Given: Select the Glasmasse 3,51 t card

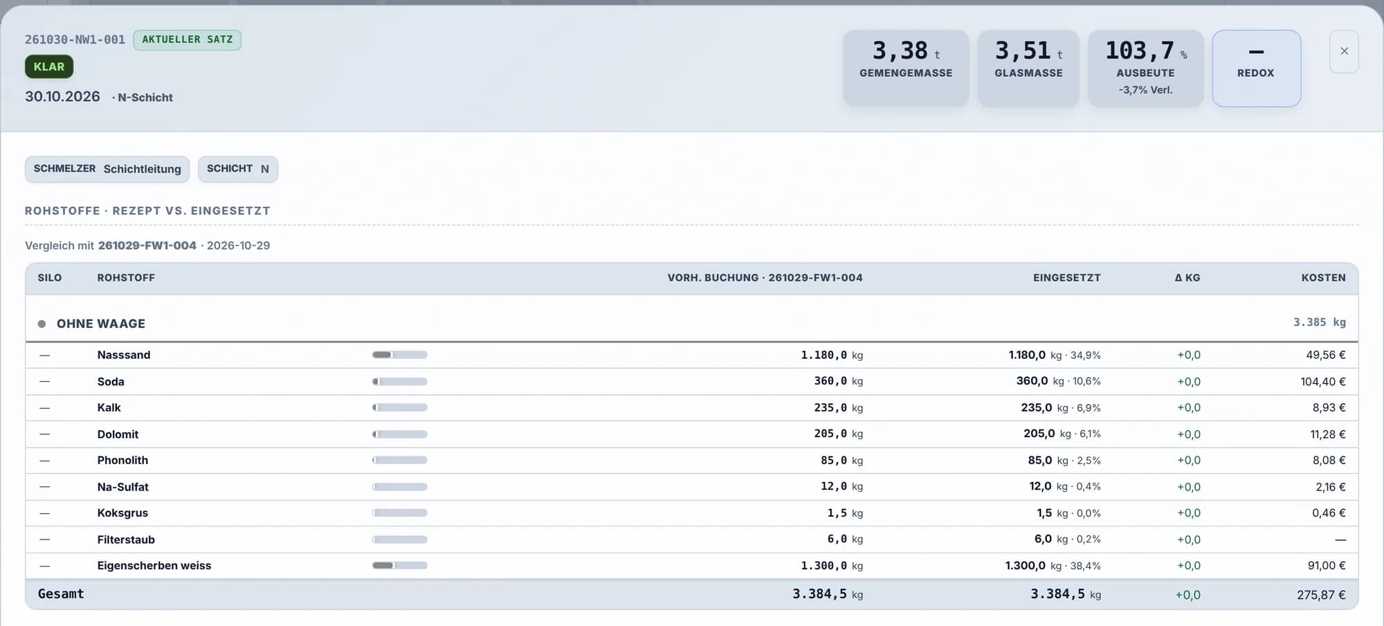Looking at the screenshot, I should 1028,68.
